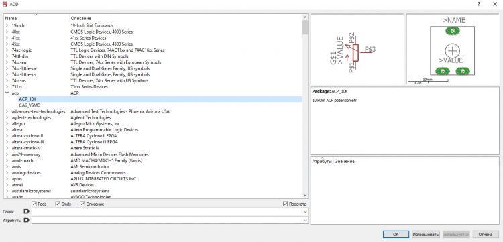This screenshot has width=503, height=242.
Task: Uncheck the Описание checkbox
Action: pyautogui.click(x=82, y=204)
